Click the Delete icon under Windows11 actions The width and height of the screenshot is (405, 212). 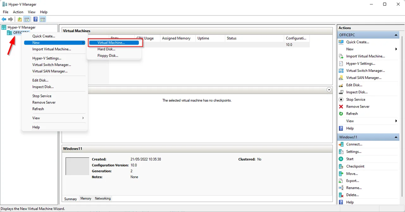click(x=341, y=195)
